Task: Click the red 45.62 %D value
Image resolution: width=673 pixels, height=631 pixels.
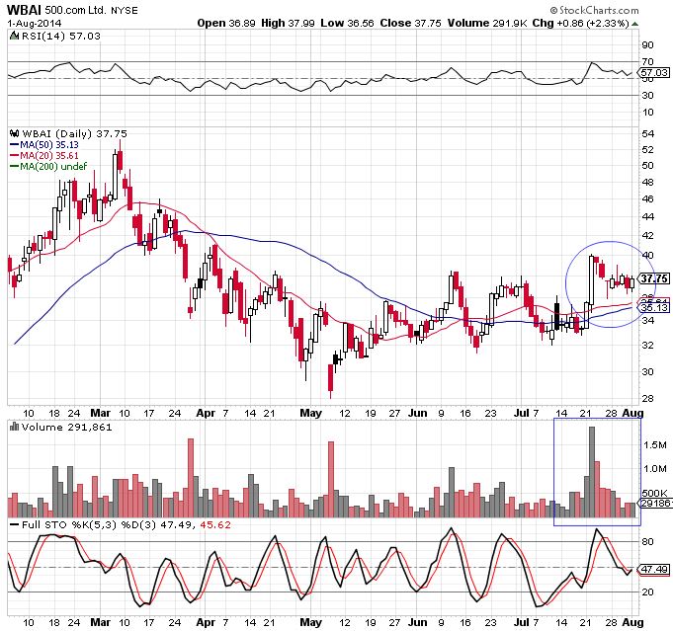Action: [x=215, y=525]
